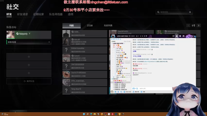Select friend AixLeft in the list
The height and width of the screenshot is (116, 207).
(x=85, y=42)
